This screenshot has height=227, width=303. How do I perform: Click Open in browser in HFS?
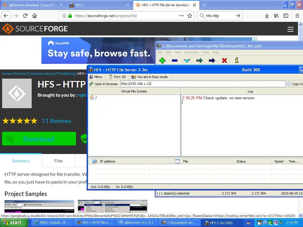point(104,84)
